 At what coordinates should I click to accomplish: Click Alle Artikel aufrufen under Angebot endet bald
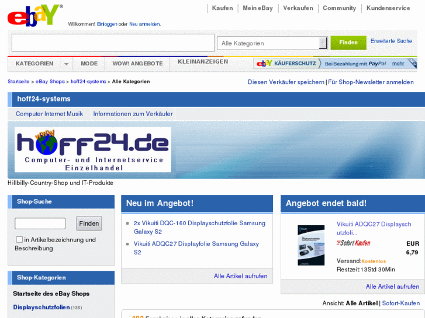(x=392, y=286)
